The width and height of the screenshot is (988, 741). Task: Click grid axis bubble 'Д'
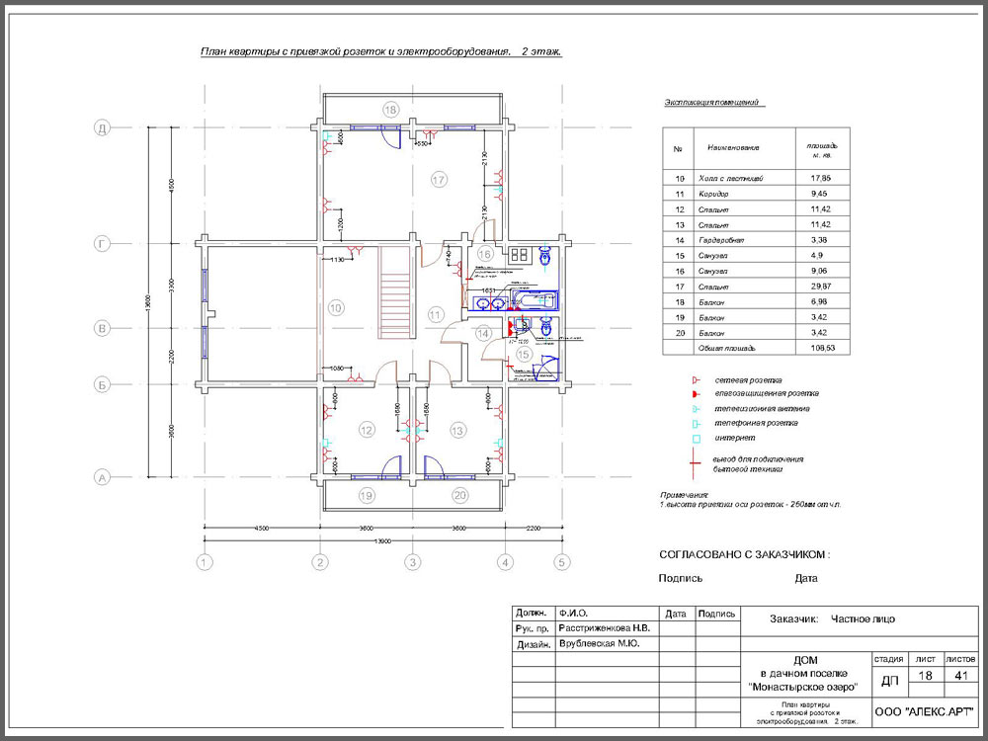coord(102,127)
